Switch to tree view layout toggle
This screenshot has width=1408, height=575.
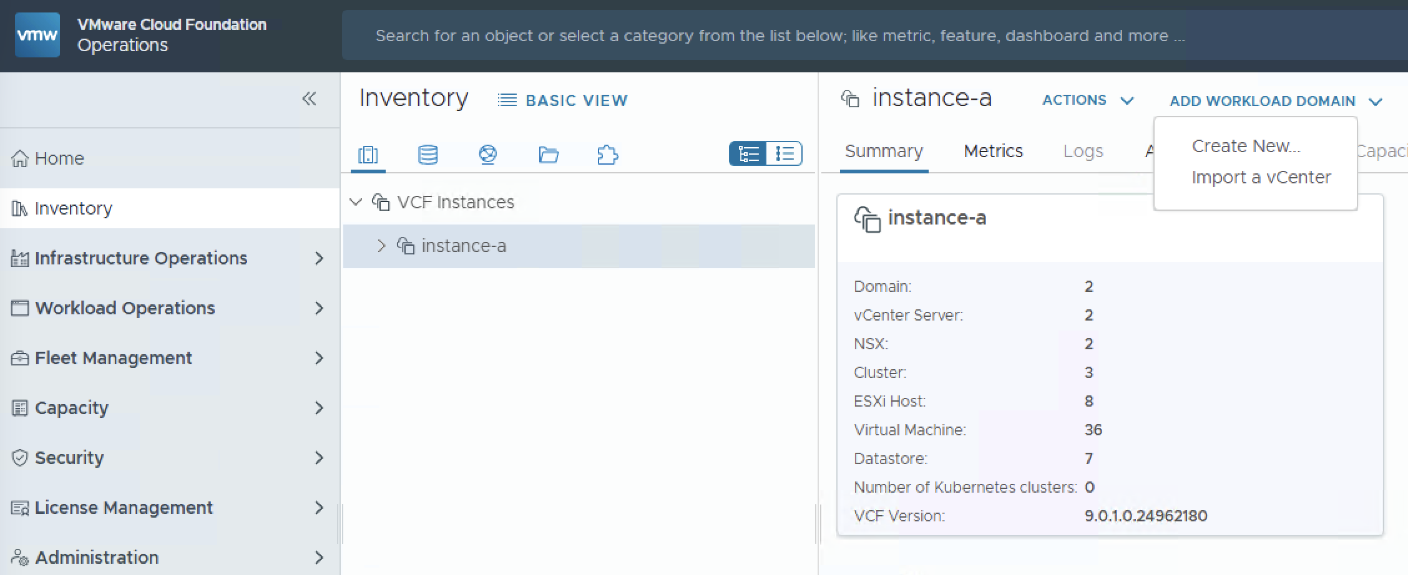tap(748, 153)
